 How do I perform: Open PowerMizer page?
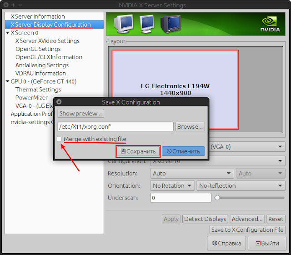pos(31,98)
